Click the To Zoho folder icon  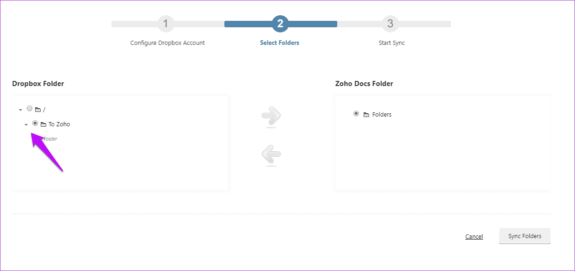[43, 124]
